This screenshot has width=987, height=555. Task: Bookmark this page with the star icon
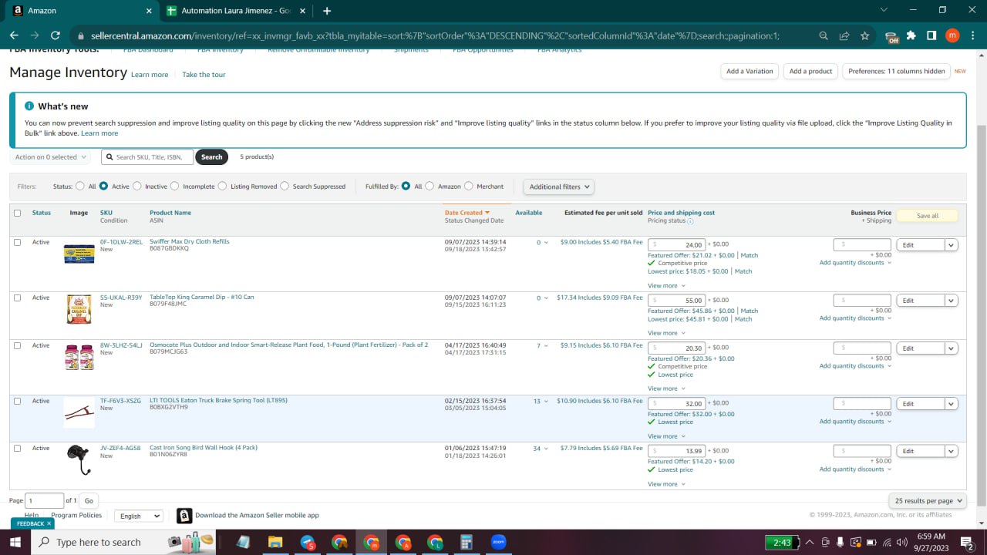point(864,35)
